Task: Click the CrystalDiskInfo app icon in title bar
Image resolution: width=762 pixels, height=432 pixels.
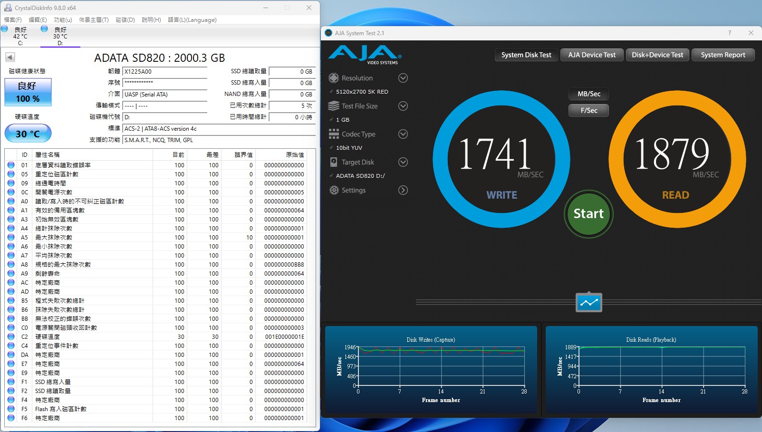Action: [x=8, y=8]
